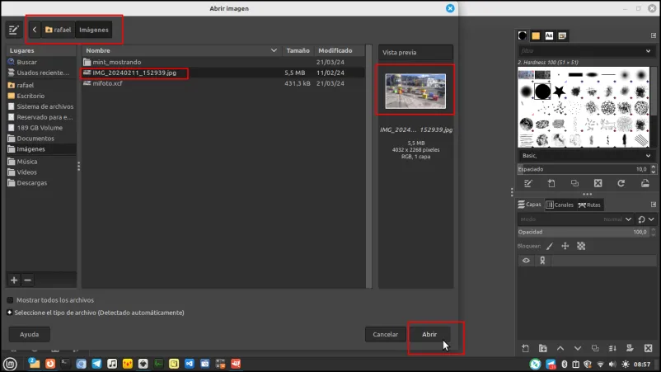Add a bookmark with the plus button
The height and width of the screenshot is (372, 661).
[x=14, y=280]
